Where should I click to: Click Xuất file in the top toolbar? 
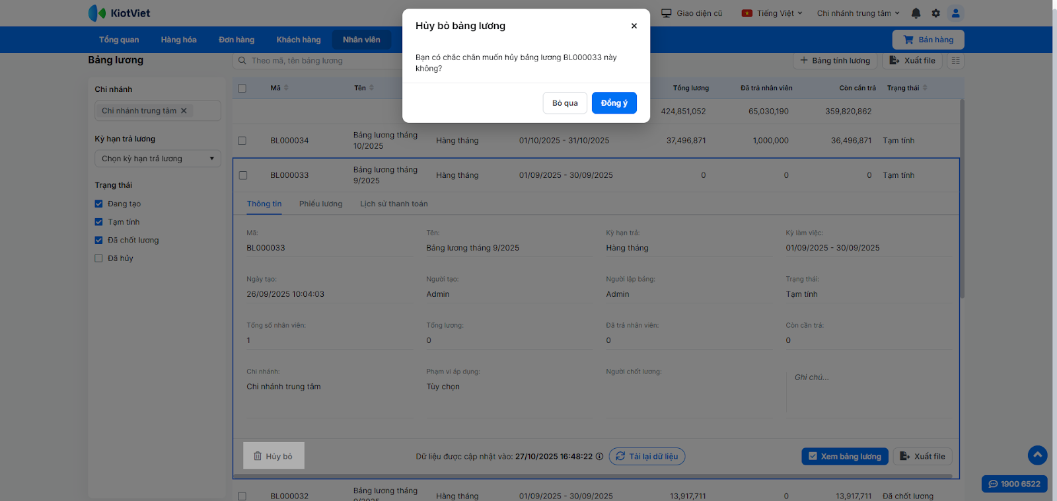912,61
